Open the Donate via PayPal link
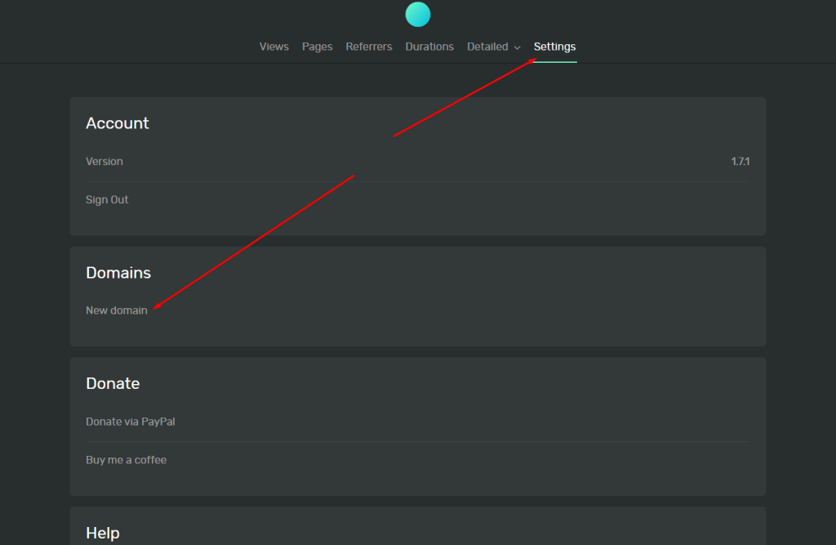This screenshot has height=545, width=836. click(131, 422)
